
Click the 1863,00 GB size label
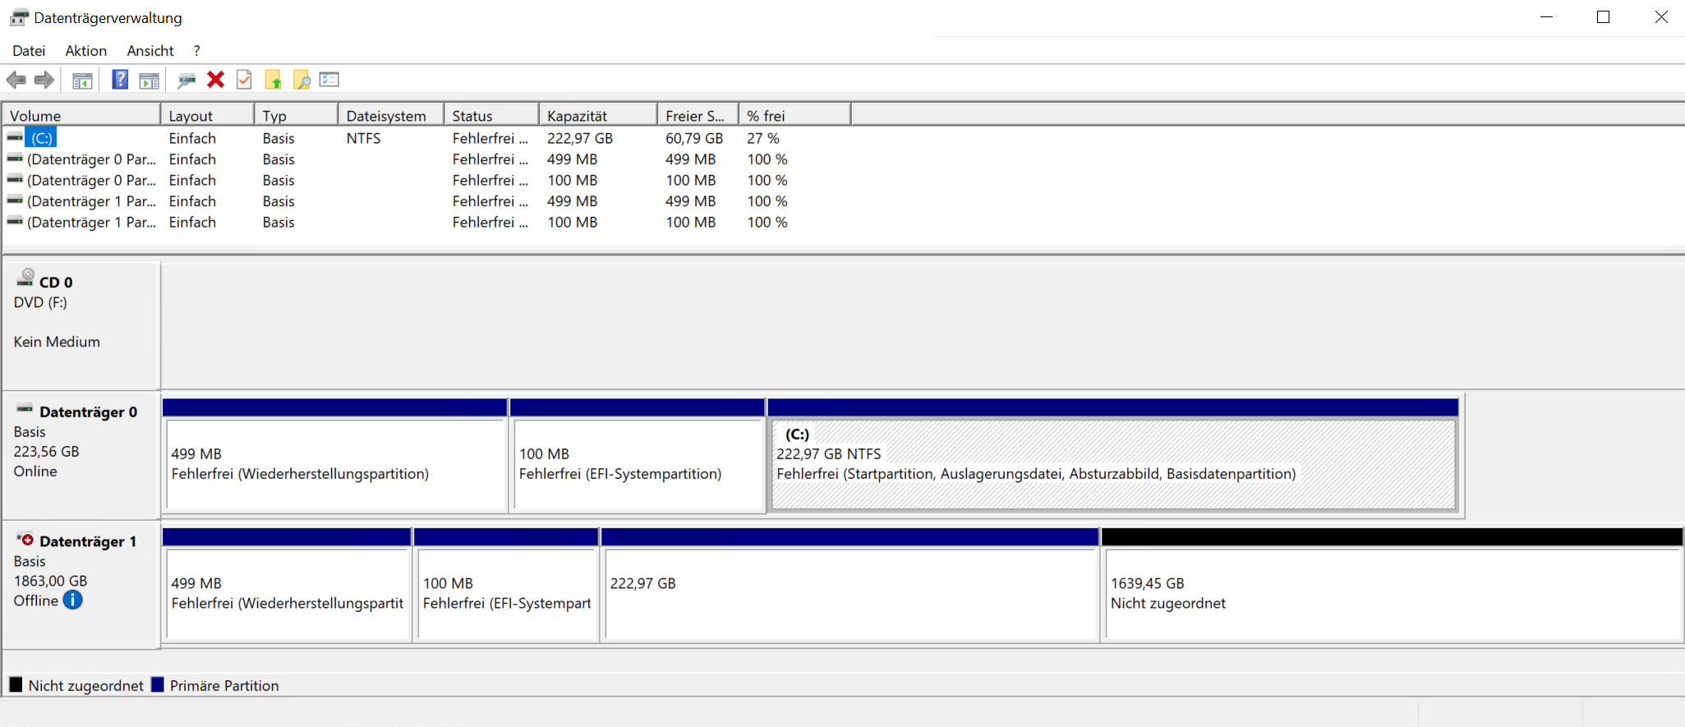(x=50, y=581)
